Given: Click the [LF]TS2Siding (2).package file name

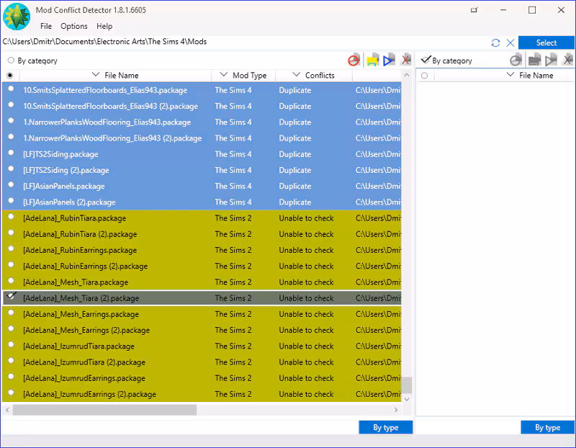Looking at the screenshot, I should click(66, 170).
